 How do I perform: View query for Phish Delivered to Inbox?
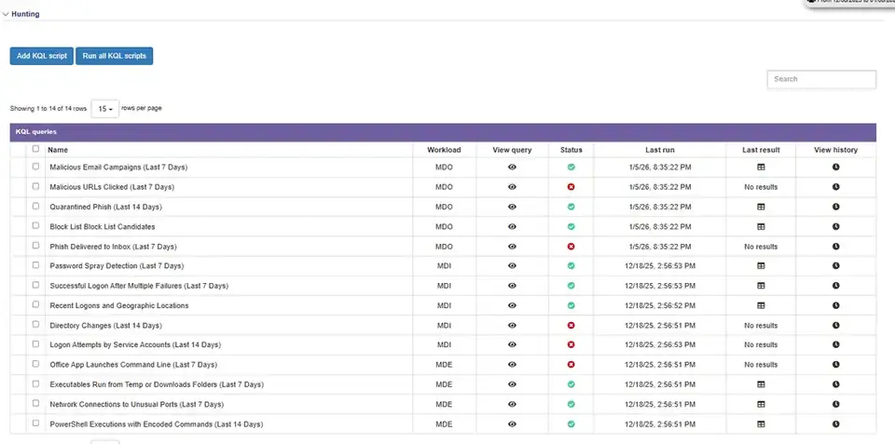512,247
